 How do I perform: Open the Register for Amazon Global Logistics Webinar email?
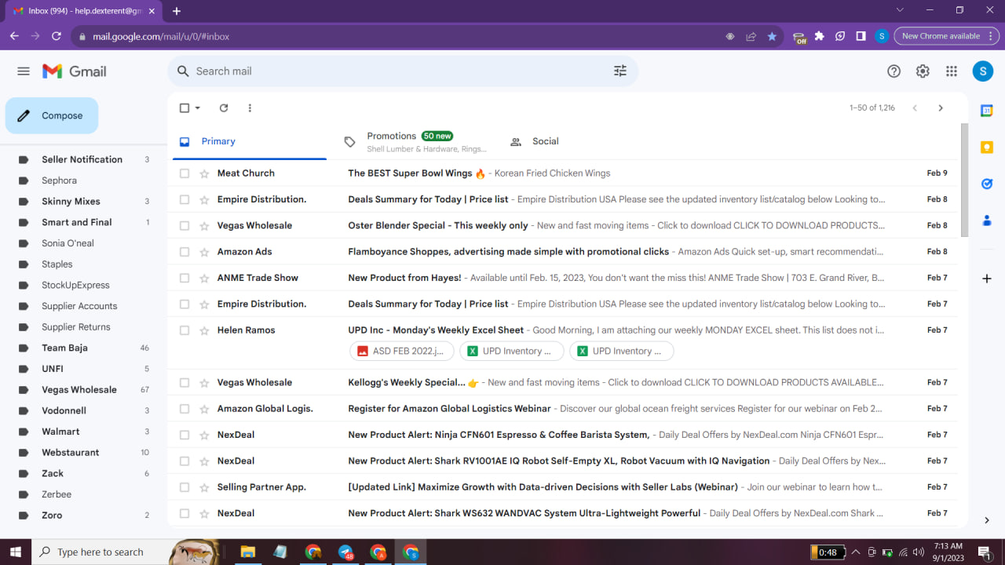click(x=562, y=409)
